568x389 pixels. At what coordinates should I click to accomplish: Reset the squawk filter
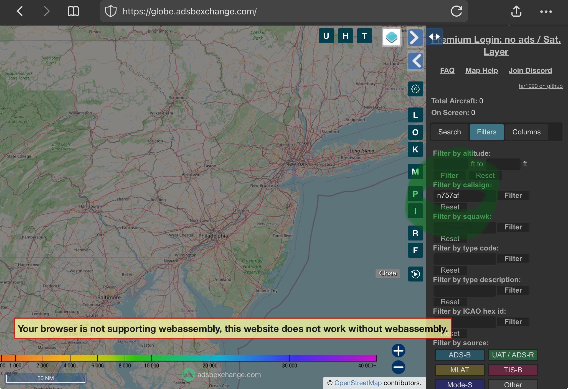450,239
